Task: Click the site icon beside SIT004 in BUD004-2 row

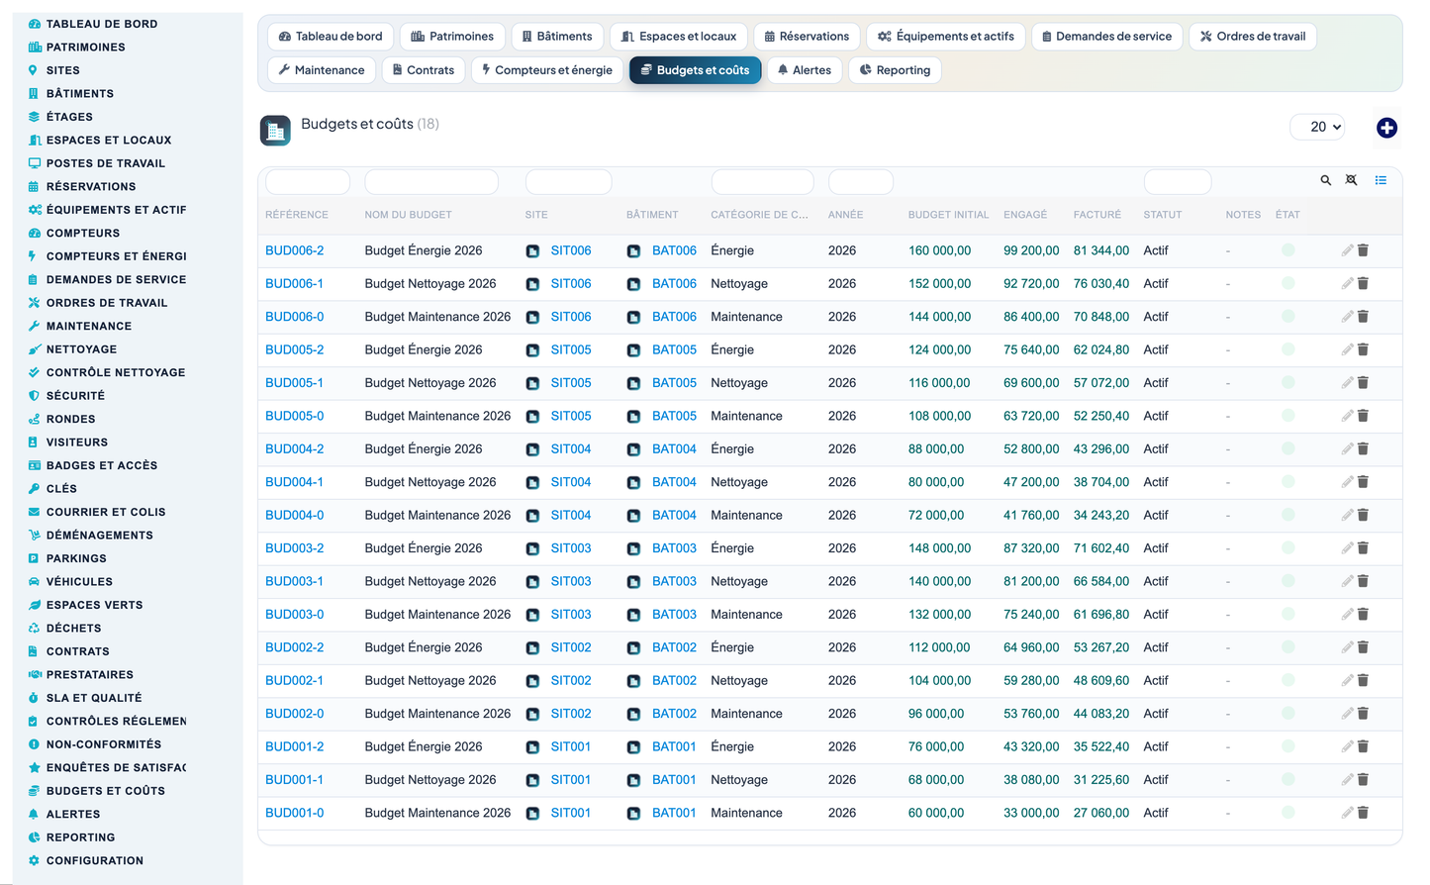Action: pos(532,449)
